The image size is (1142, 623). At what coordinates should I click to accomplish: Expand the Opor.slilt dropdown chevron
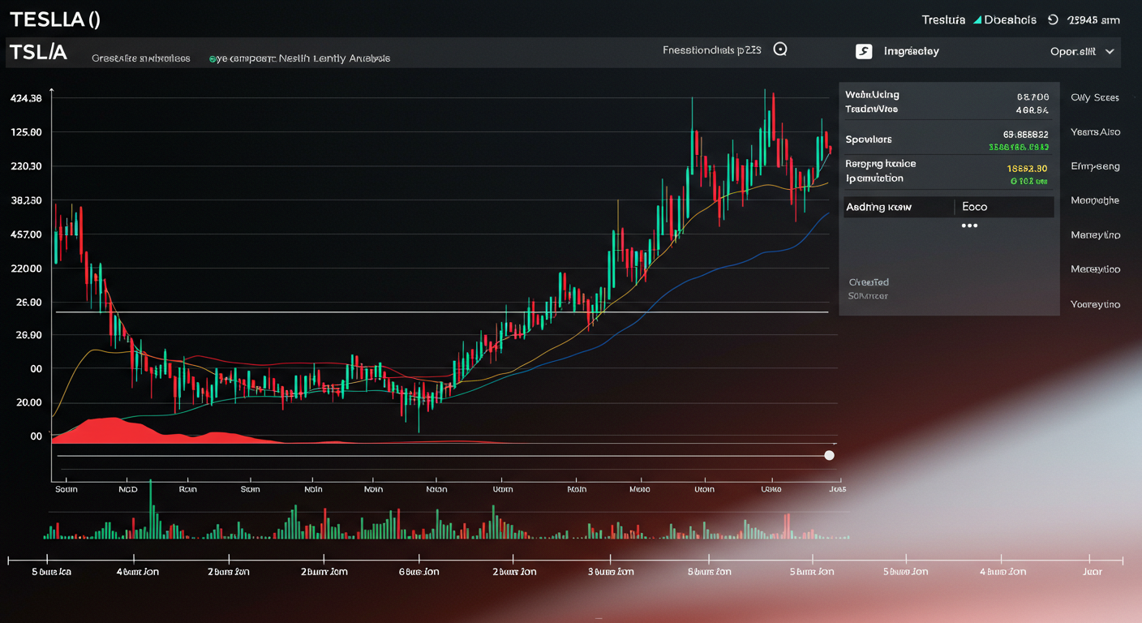coord(1110,51)
